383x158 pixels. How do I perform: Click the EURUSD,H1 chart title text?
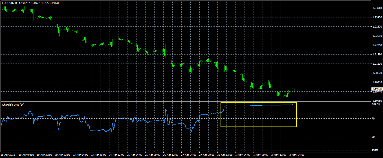[x=9, y=3]
